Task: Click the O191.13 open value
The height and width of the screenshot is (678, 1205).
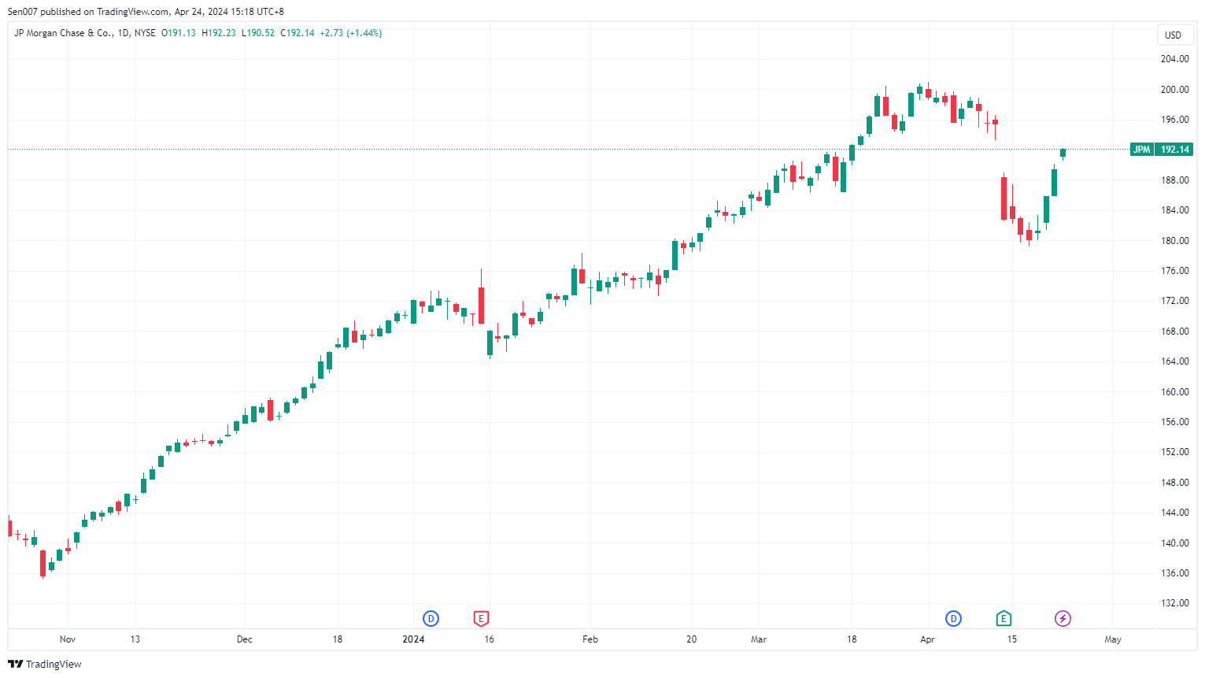Action: point(179,33)
